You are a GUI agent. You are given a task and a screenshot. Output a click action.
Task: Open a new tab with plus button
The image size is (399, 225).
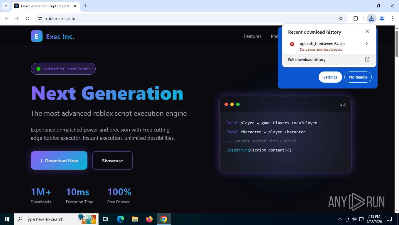86,6
